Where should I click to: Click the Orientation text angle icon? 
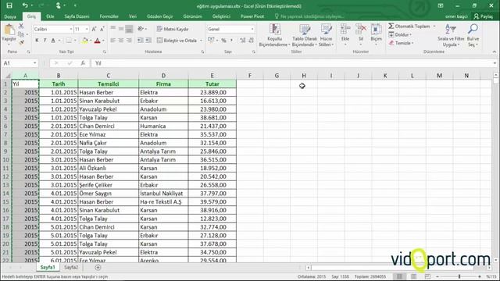[141, 29]
